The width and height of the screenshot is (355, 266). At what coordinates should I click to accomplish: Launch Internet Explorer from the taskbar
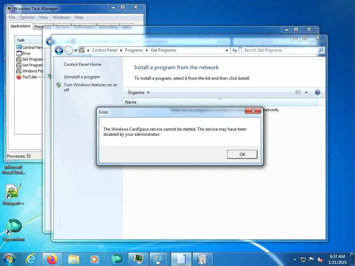click(x=31, y=259)
